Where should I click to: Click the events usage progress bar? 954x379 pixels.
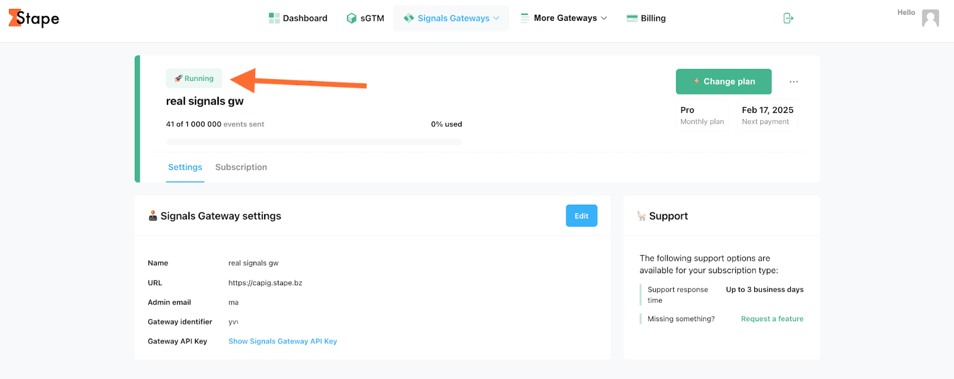[x=314, y=142]
